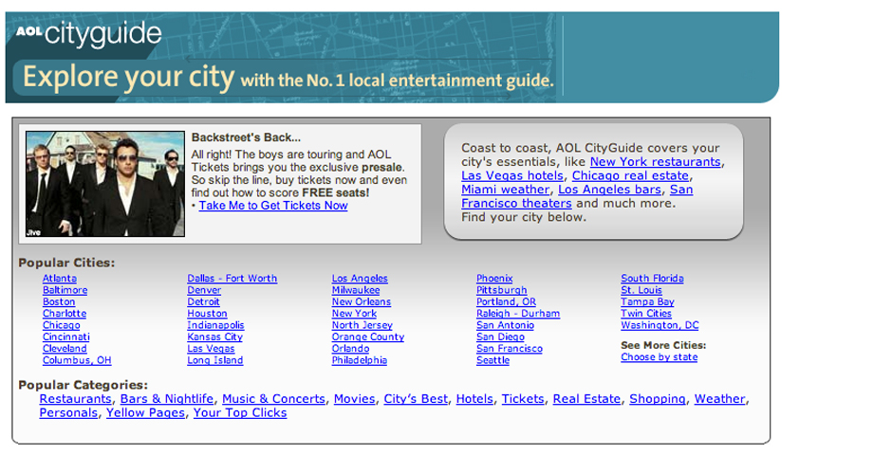Open Detroit city guide

click(x=203, y=302)
